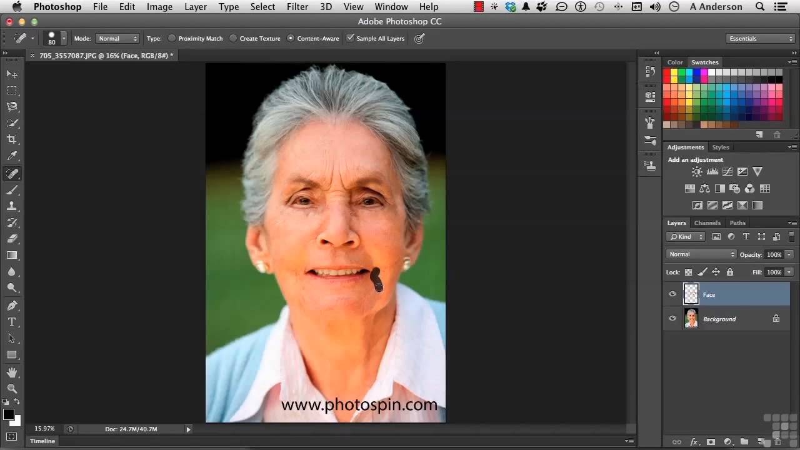The height and width of the screenshot is (450, 800).
Task: Select the Move tool
Action: coord(12,74)
